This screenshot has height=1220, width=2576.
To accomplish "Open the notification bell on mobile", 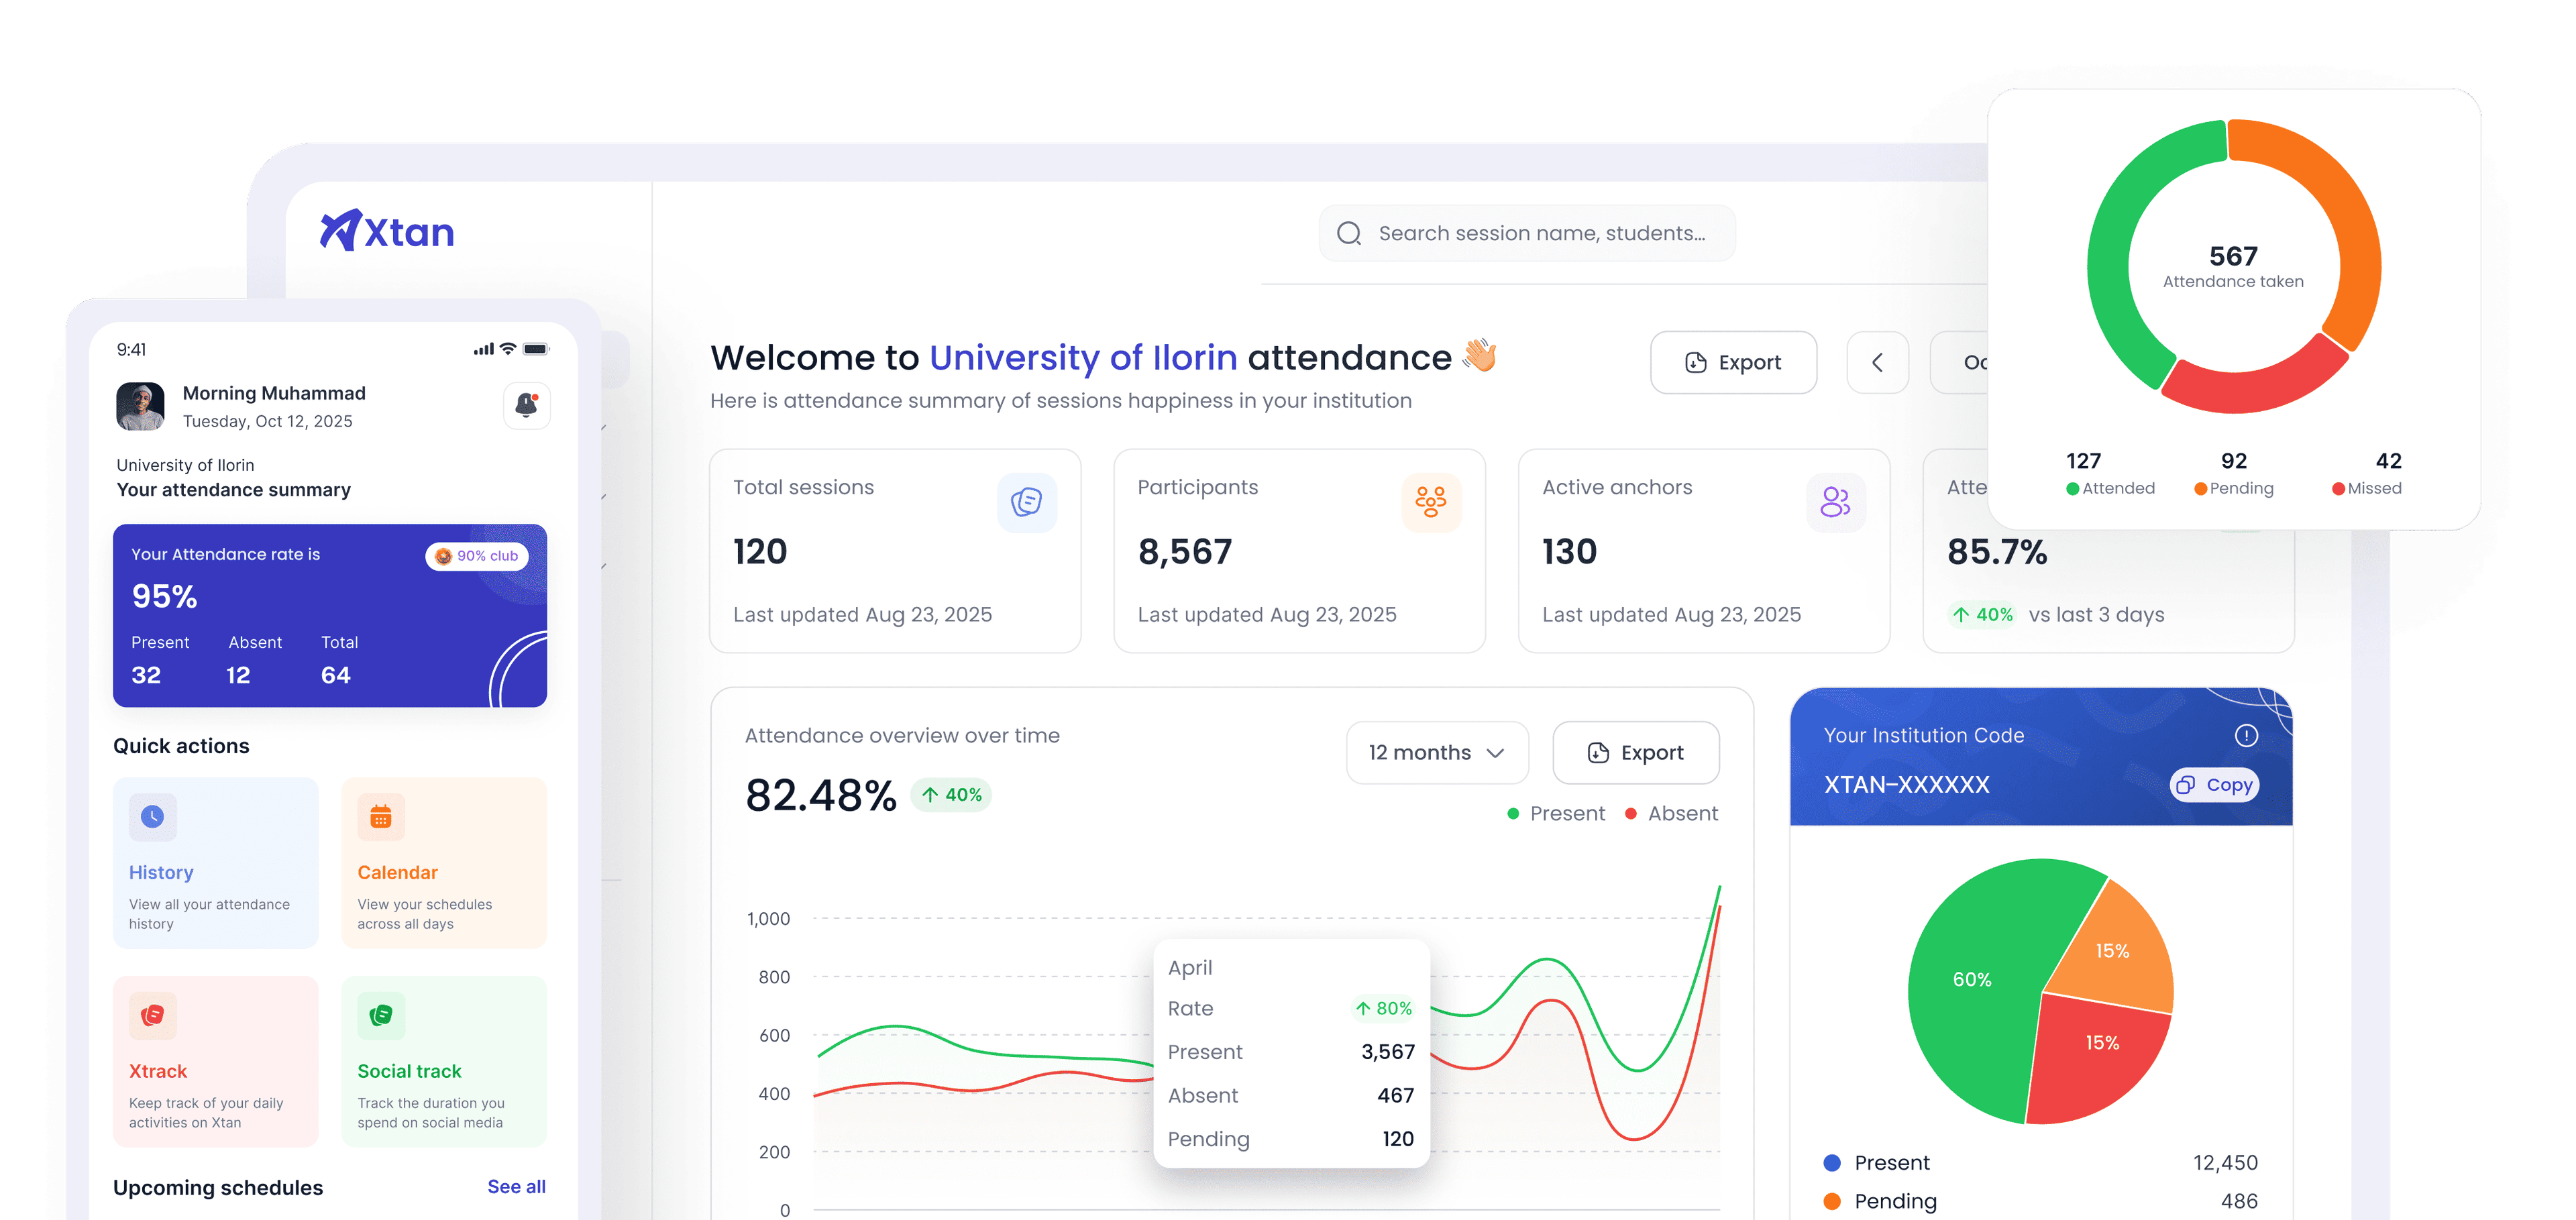I will (x=526, y=405).
